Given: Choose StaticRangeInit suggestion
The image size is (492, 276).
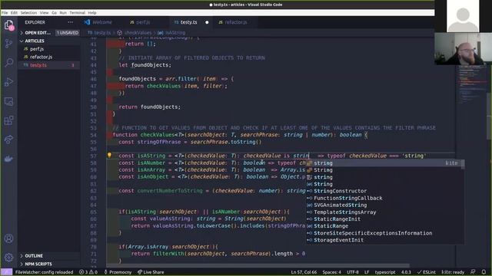Looking at the screenshot, I should [337, 219].
